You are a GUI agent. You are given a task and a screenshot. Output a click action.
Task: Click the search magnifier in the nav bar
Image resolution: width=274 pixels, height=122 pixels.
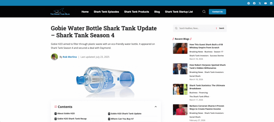click(204, 12)
